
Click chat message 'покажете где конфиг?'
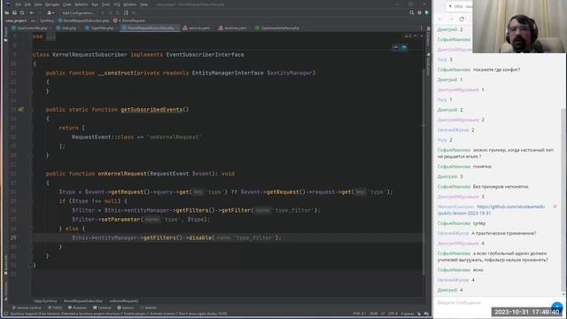tap(496, 69)
